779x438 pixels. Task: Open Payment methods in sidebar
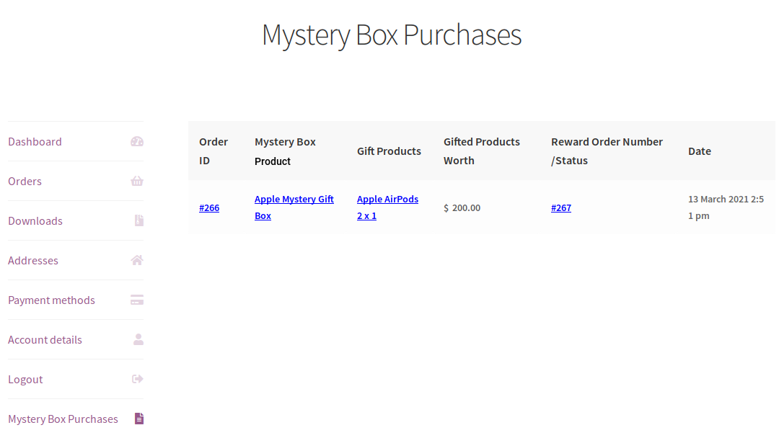point(51,300)
